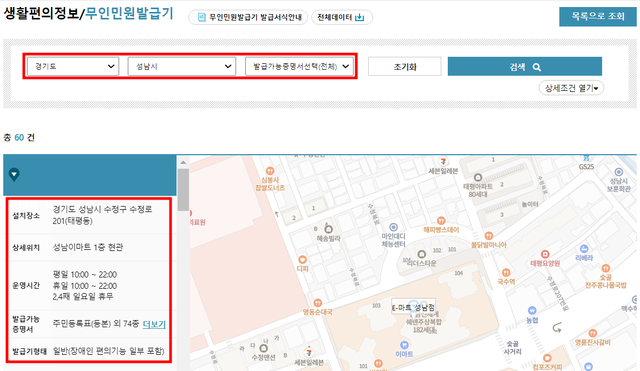Click the 초기화 reset button
Image resolution: width=640 pixels, height=371 pixels.
click(404, 66)
